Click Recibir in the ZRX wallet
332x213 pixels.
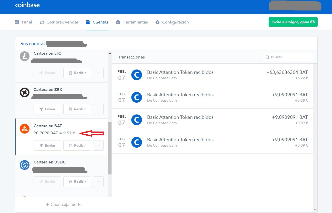coord(77,109)
